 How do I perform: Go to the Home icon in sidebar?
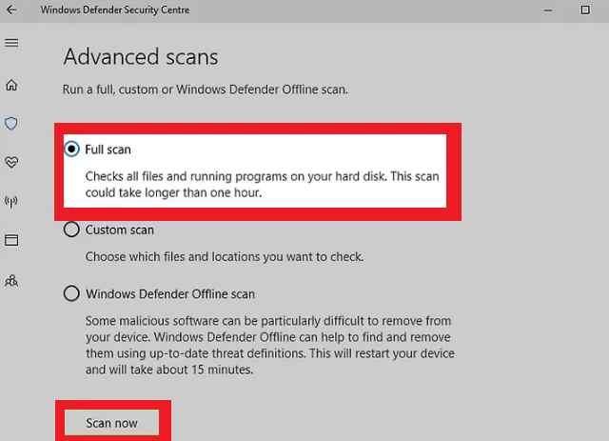[11, 85]
